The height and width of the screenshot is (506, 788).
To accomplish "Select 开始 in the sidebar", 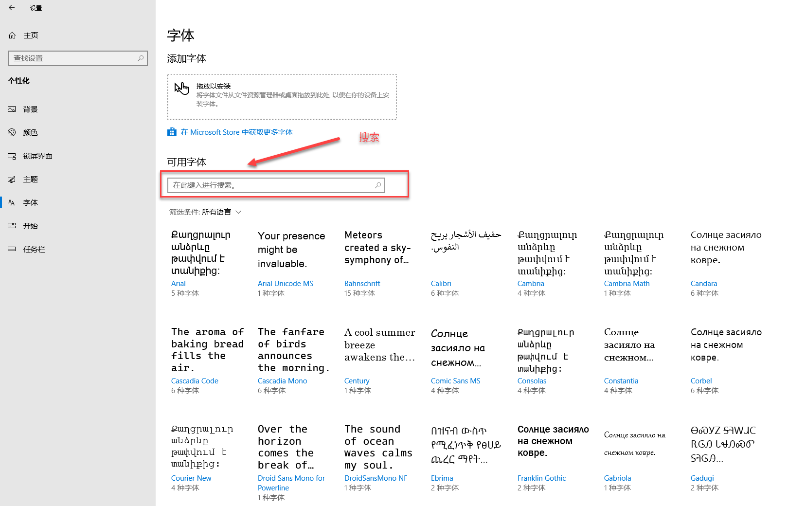I will click(x=78, y=226).
